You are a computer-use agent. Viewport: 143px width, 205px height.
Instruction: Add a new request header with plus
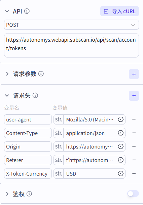[x=134, y=96]
